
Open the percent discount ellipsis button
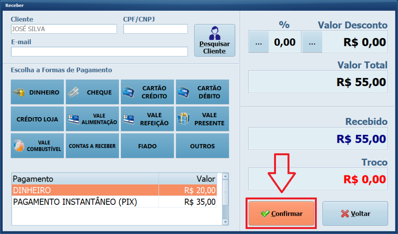[x=258, y=42]
